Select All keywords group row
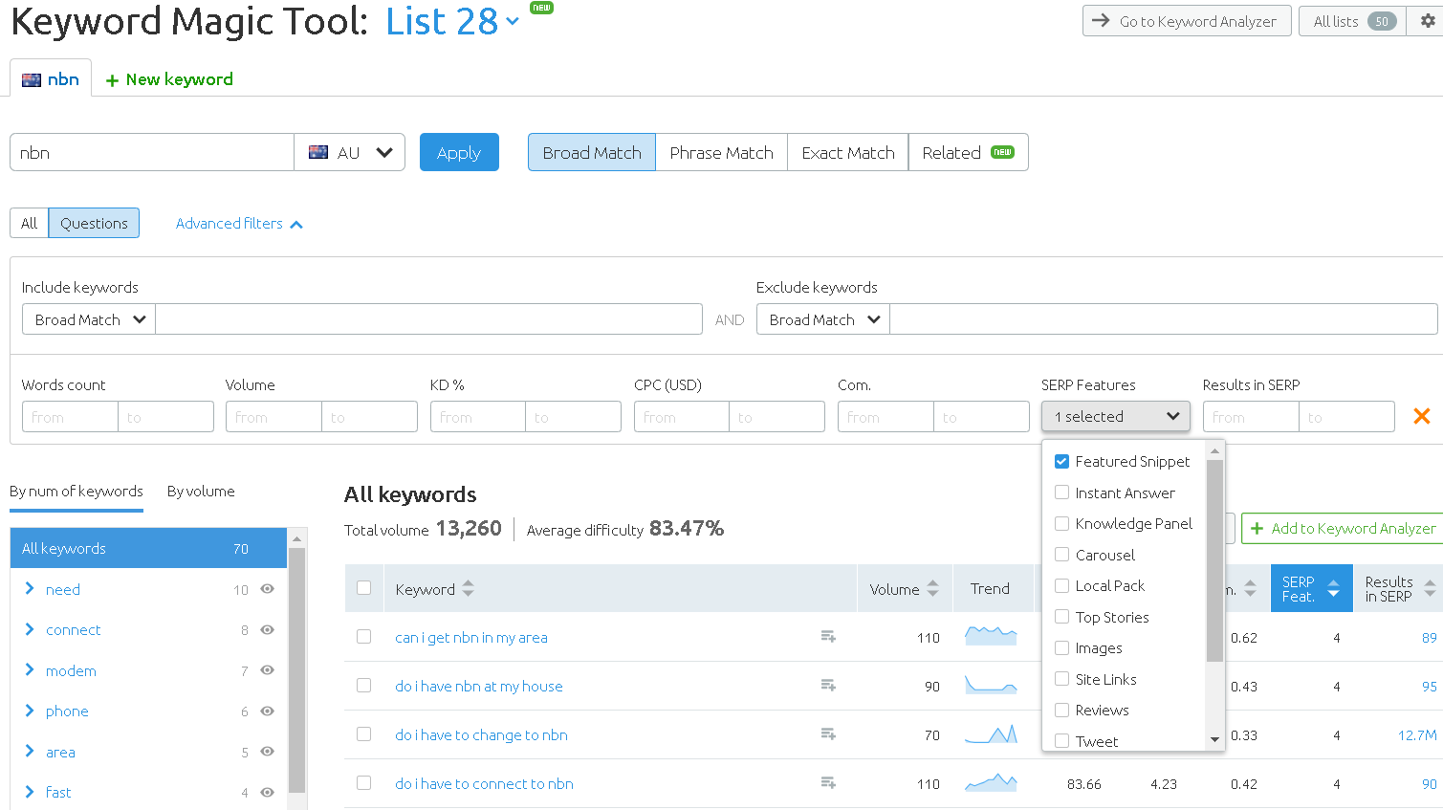Viewport: 1443px width, 810px height. pyautogui.click(x=148, y=548)
